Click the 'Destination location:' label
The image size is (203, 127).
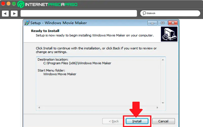[53, 59]
